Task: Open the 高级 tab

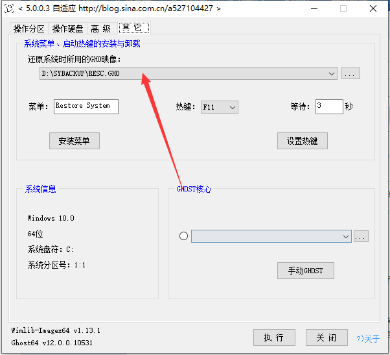Action: [100, 29]
